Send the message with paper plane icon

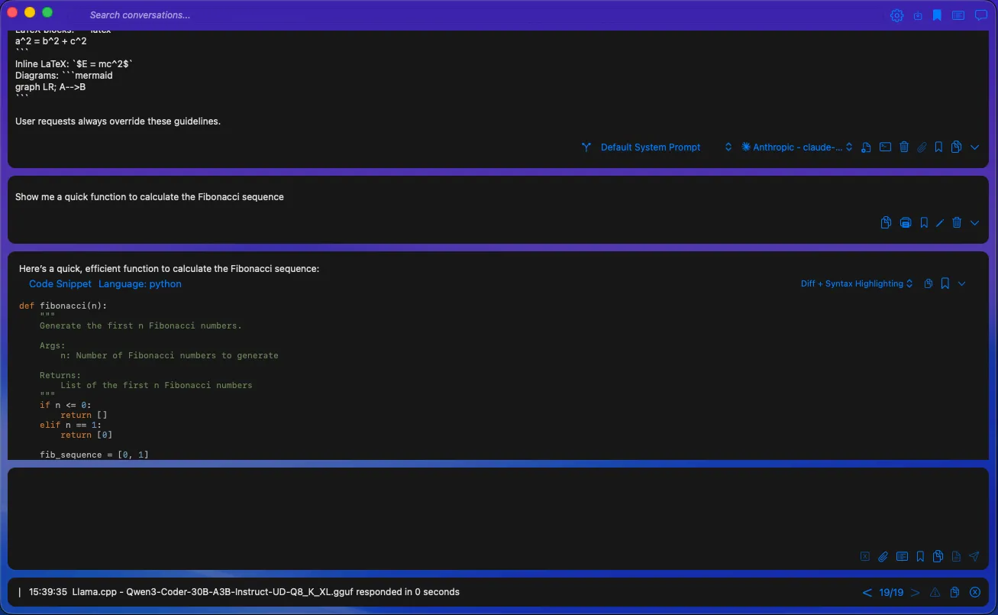(974, 556)
